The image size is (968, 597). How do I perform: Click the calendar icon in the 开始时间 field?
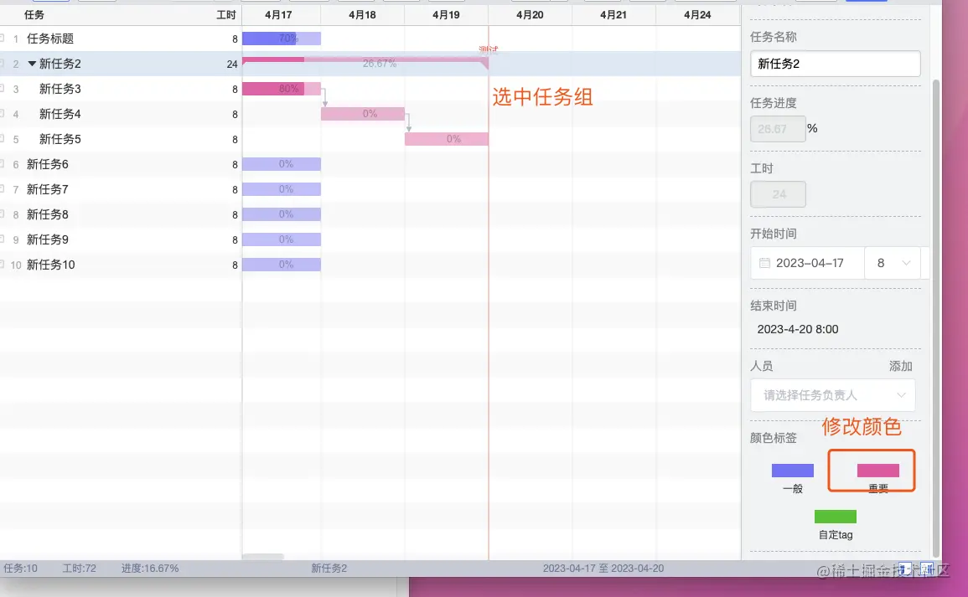[764, 263]
